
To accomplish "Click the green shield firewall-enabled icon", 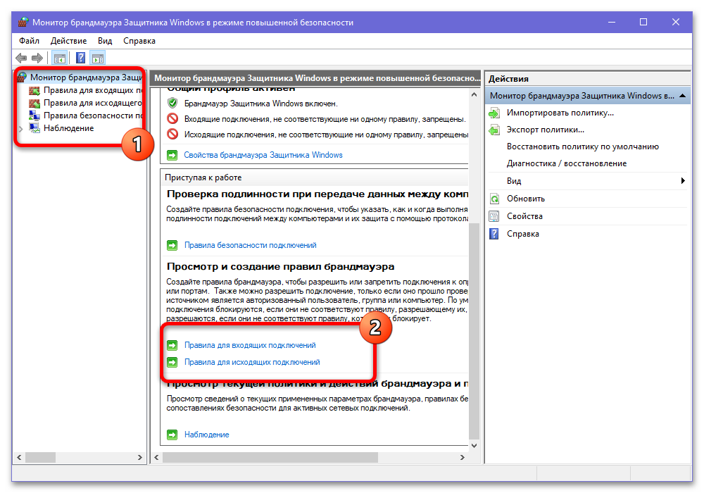I will coord(172,104).
